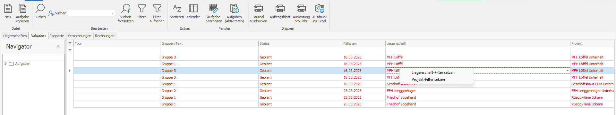Open the Suchen combo box dropdown arrow
The image size is (616, 115).
click(113, 13)
